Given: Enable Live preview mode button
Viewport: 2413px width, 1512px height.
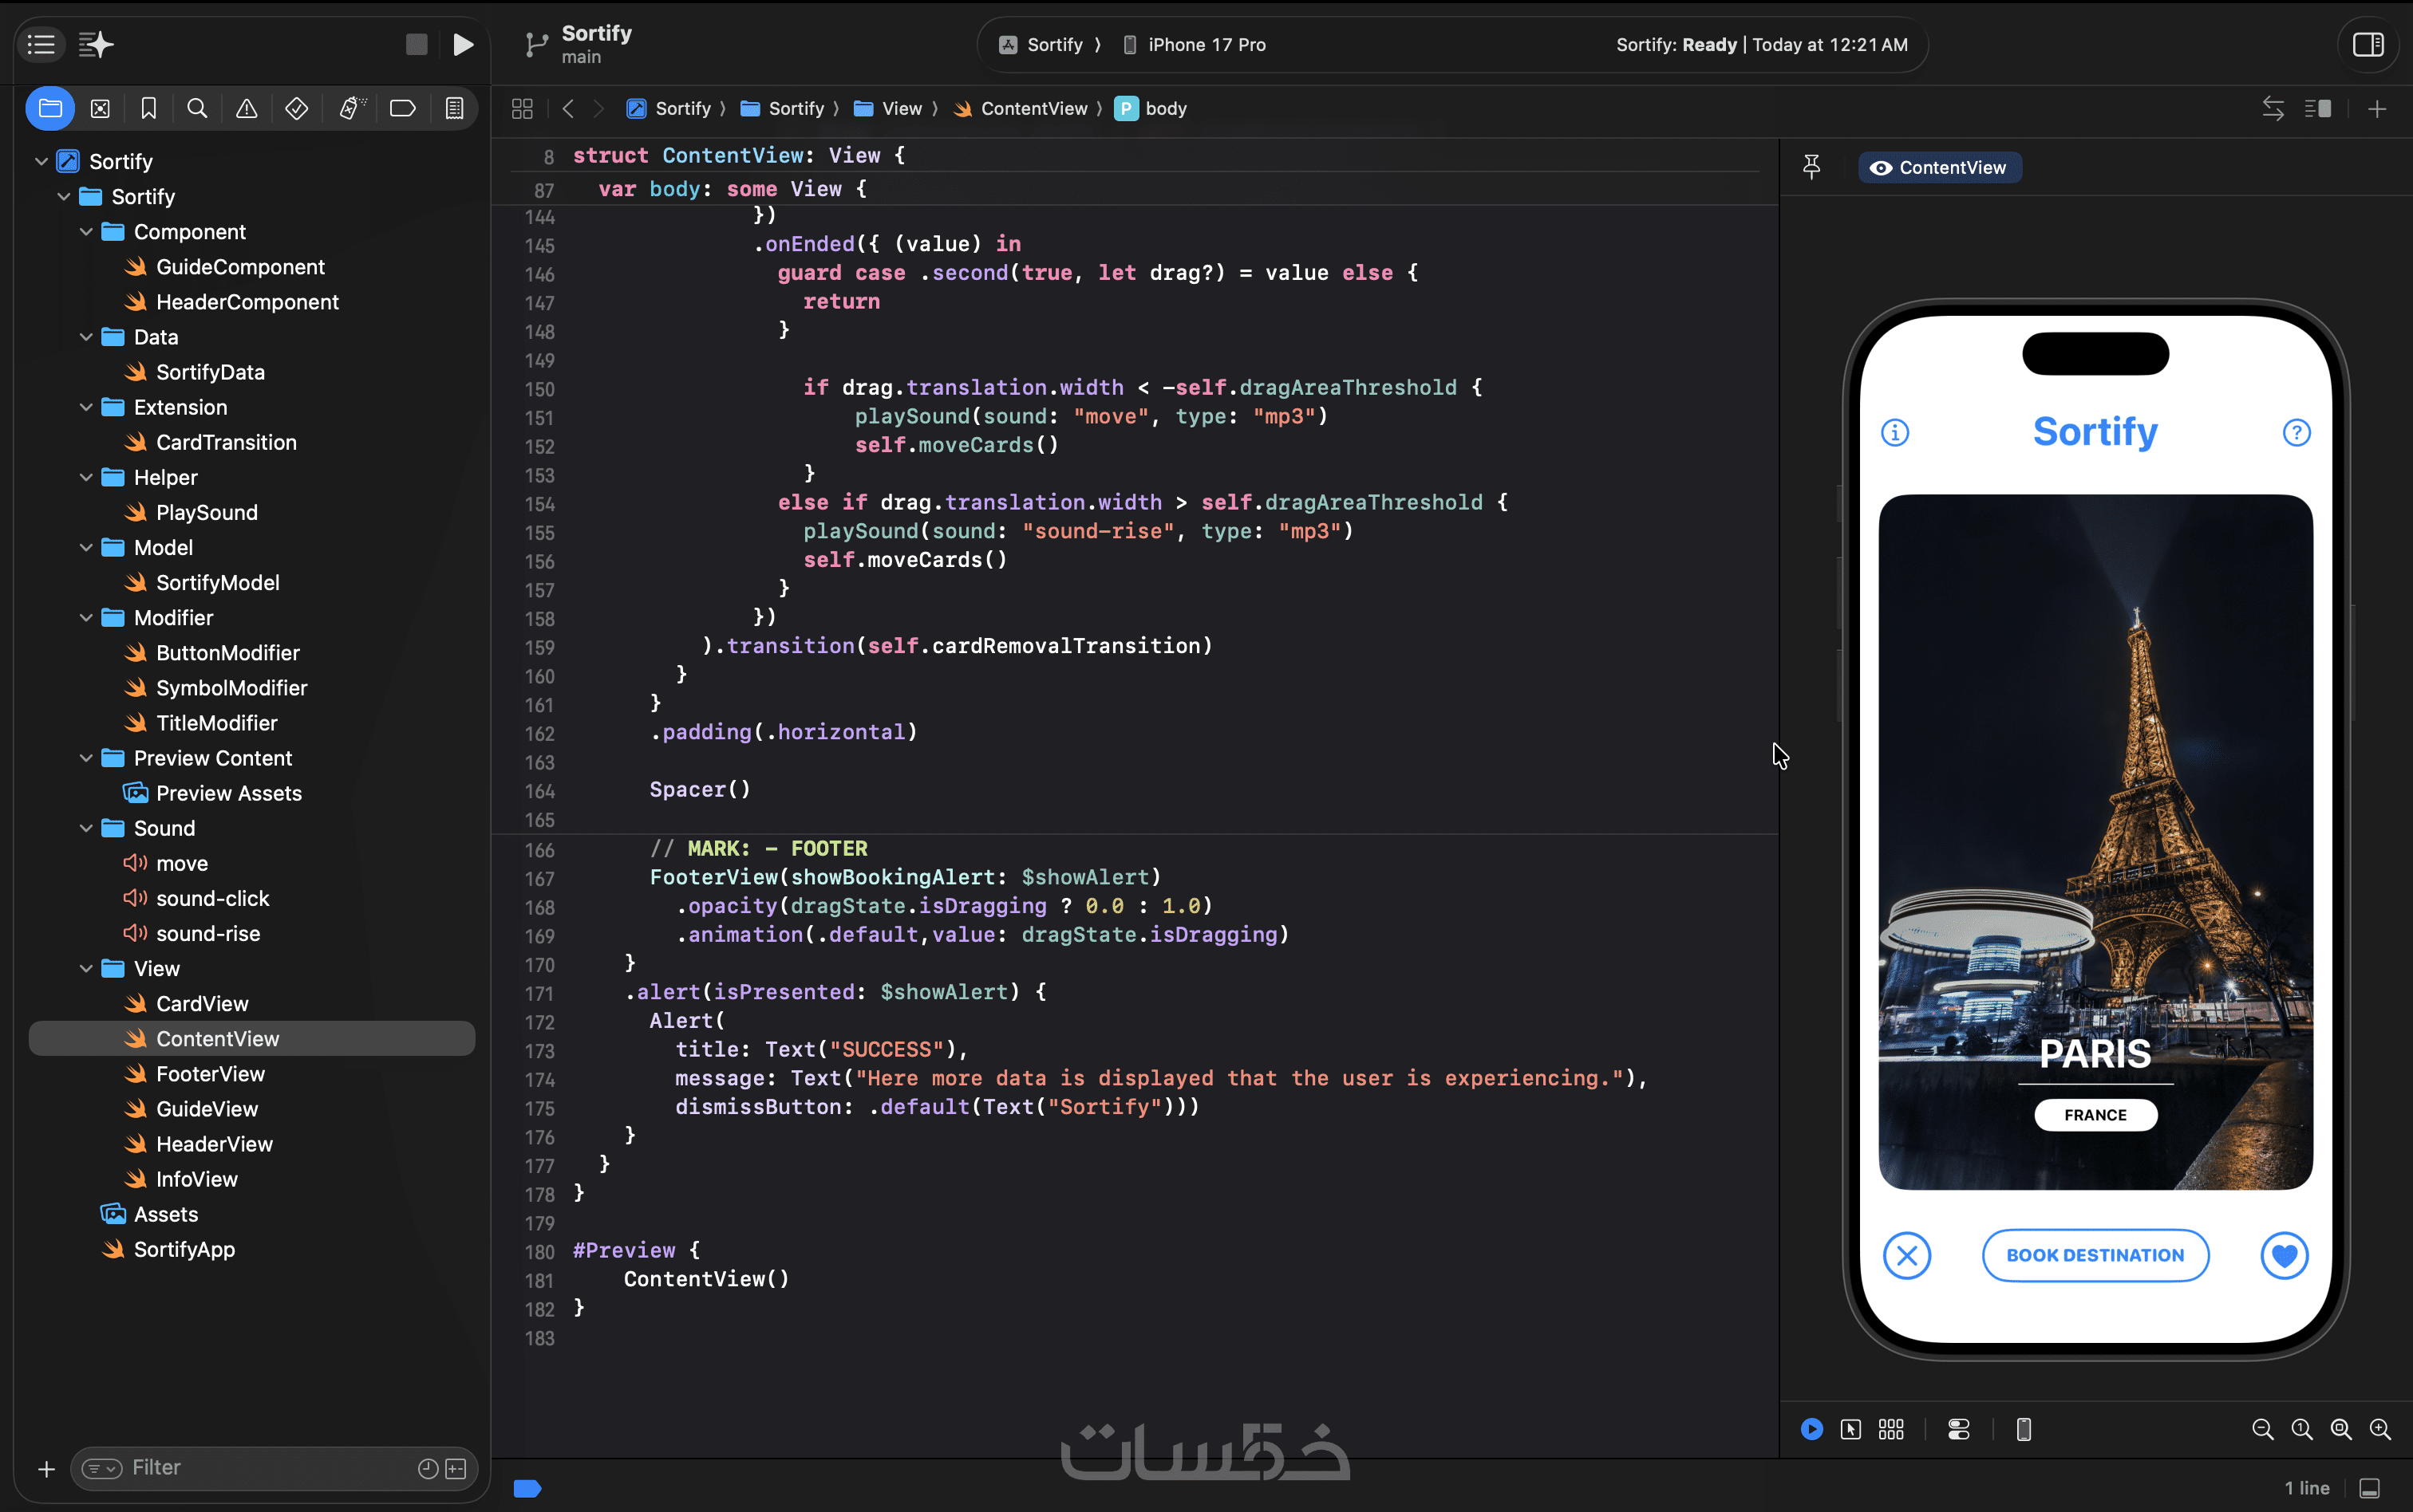Looking at the screenshot, I should pyautogui.click(x=1812, y=1429).
